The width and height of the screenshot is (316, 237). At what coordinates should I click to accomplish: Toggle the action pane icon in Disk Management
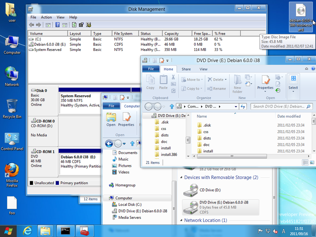[65, 25]
